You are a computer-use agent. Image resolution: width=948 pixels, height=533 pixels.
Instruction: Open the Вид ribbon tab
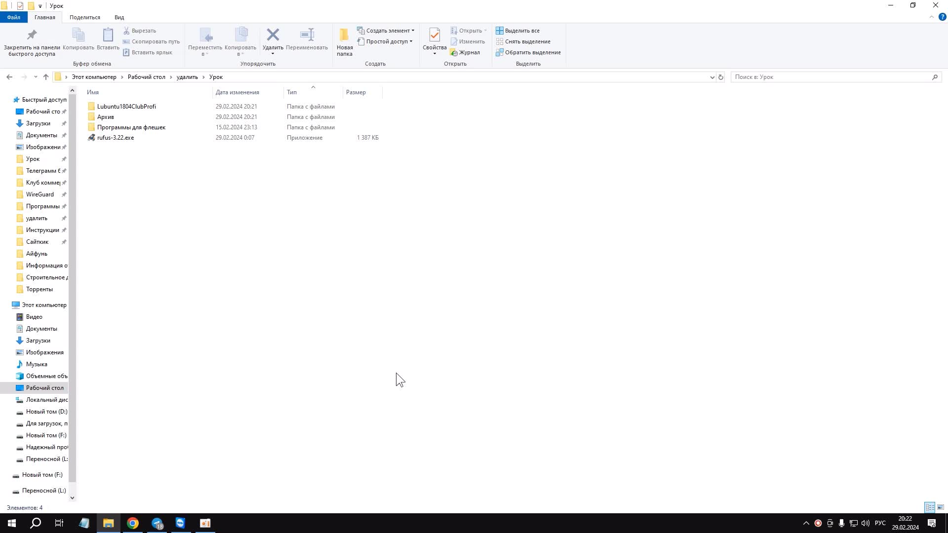coord(119,17)
